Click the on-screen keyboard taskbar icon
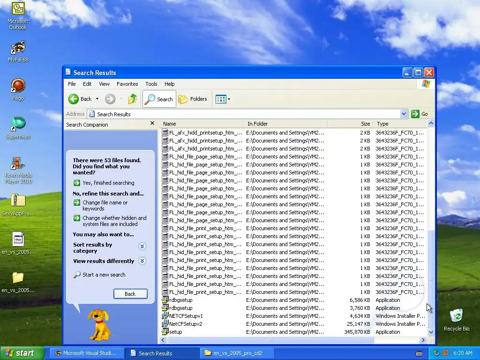This screenshot has height=360, width=480. tap(419, 353)
